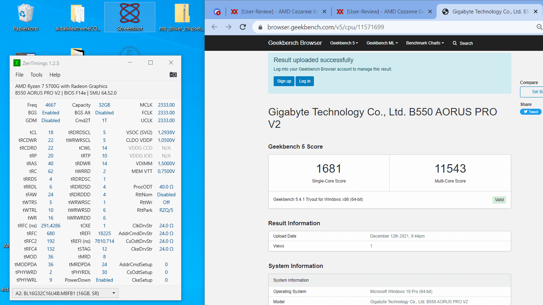Click the lock icon in address bar
Viewport: 543px width, 305px height.
click(x=261, y=27)
